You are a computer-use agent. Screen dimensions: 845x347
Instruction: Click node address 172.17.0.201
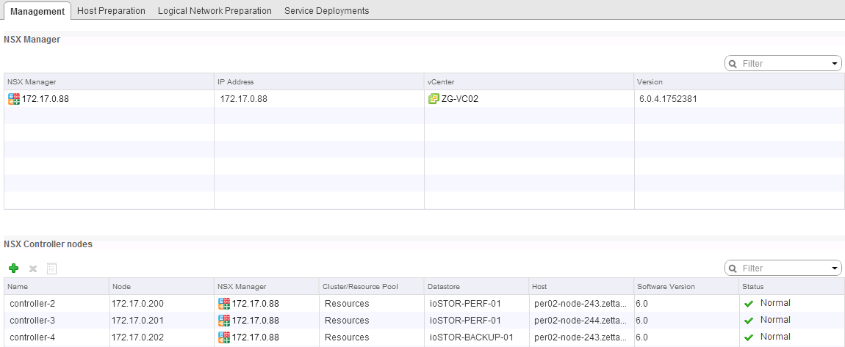tap(137, 321)
